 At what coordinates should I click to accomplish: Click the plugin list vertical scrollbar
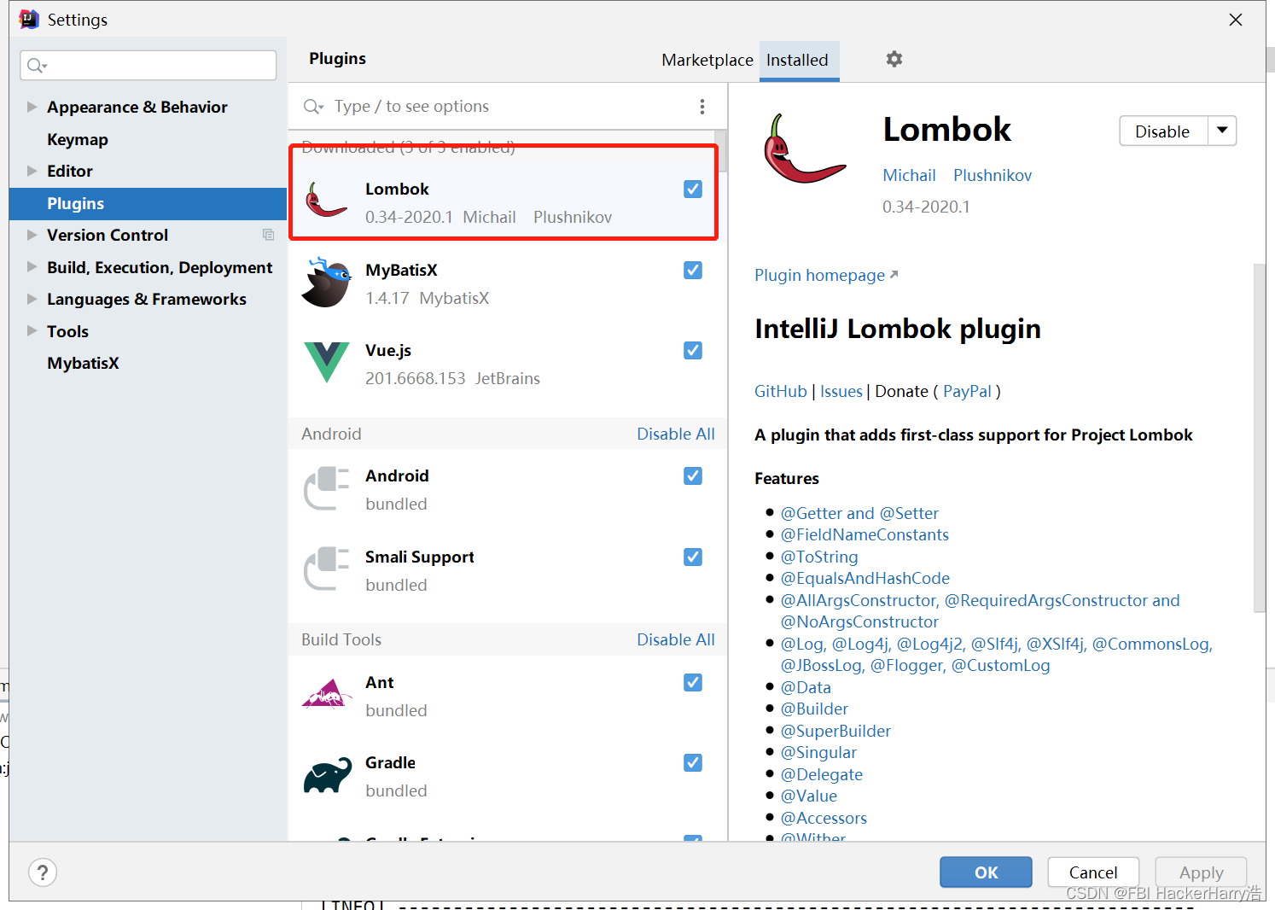pyautogui.click(x=721, y=151)
